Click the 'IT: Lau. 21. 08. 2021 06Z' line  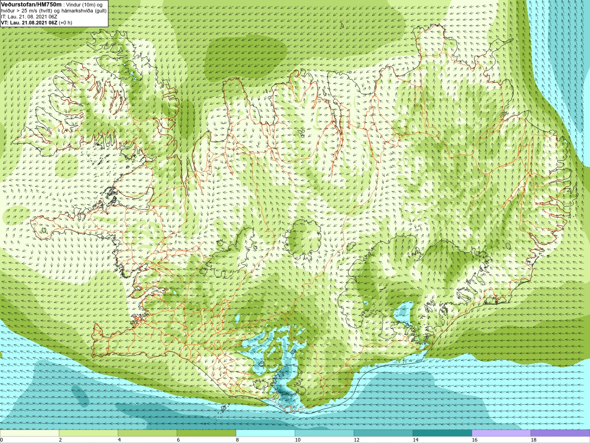click(29, 17)
